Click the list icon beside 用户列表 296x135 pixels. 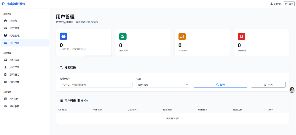61,101
